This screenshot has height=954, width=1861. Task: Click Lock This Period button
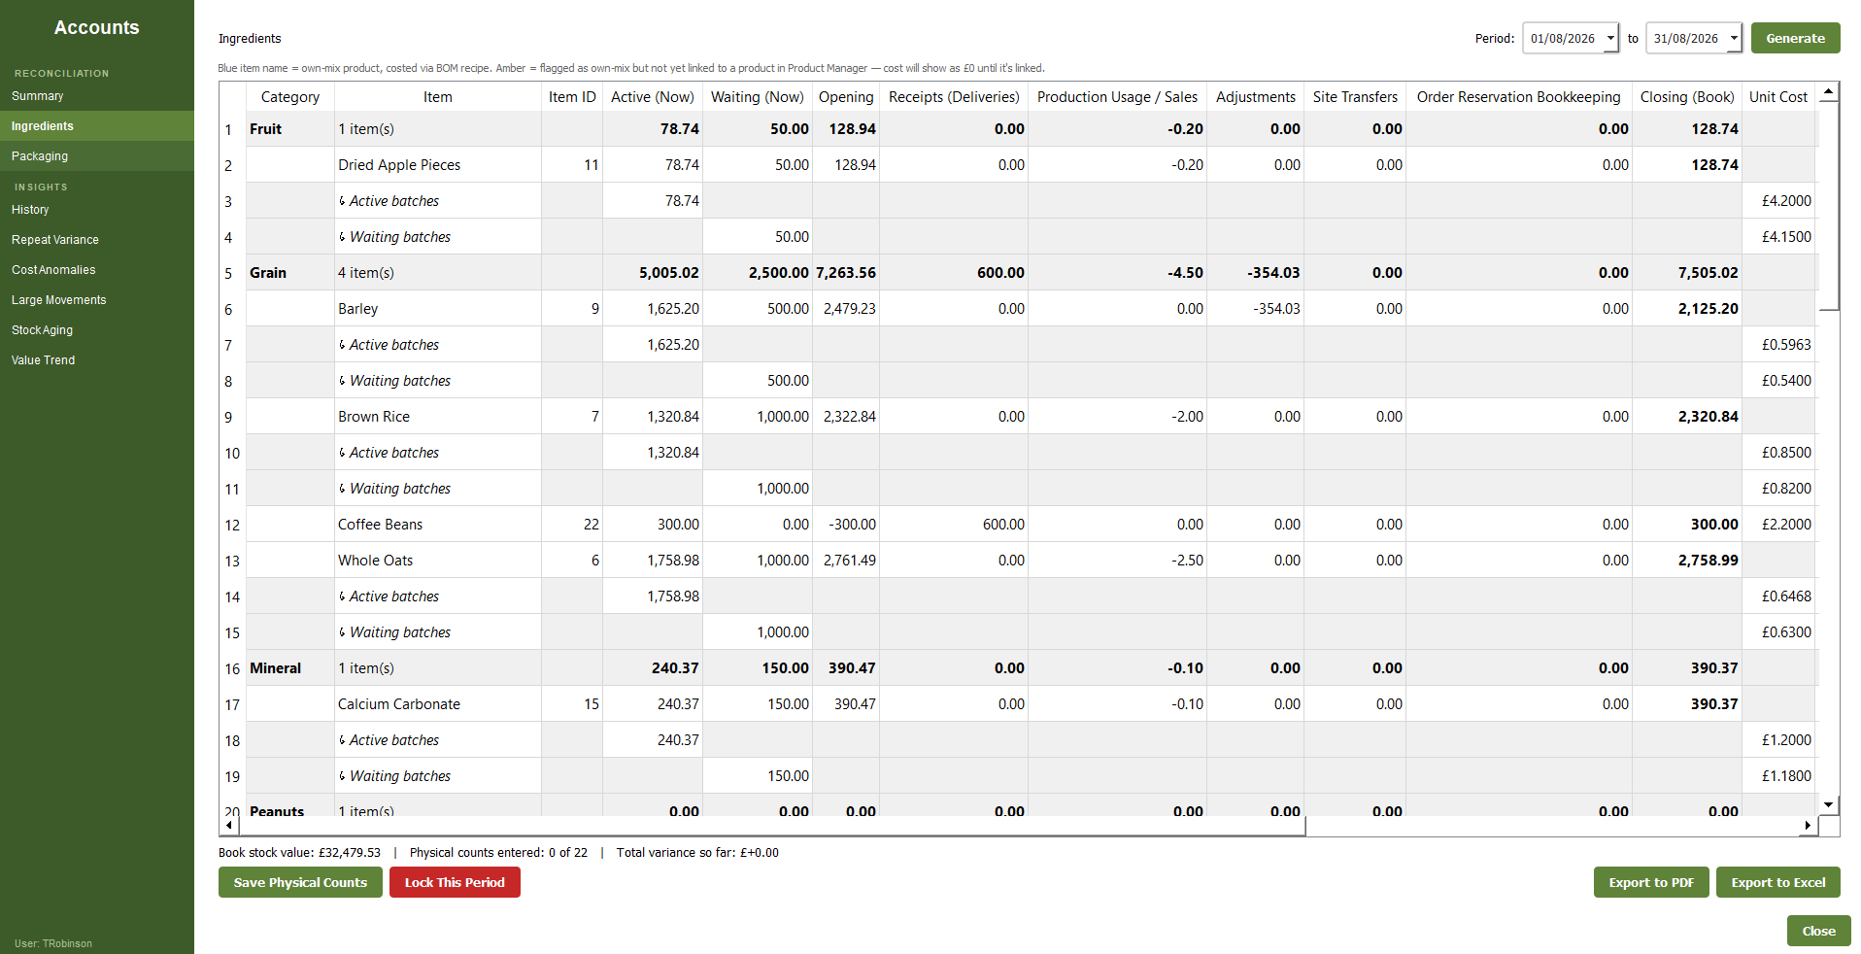click(x=455, y=882)
